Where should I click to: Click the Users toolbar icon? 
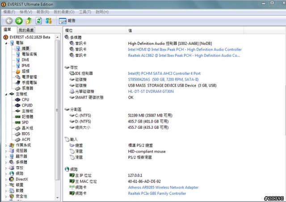click(48, 21)
